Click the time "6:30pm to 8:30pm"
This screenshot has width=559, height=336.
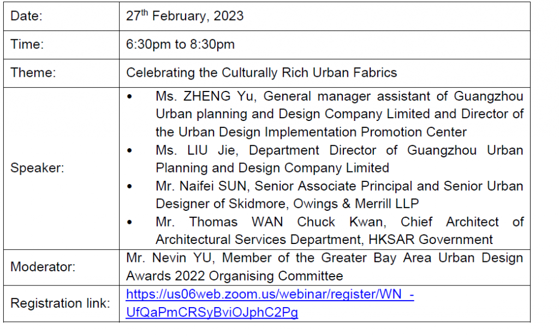tap(180, 45)
